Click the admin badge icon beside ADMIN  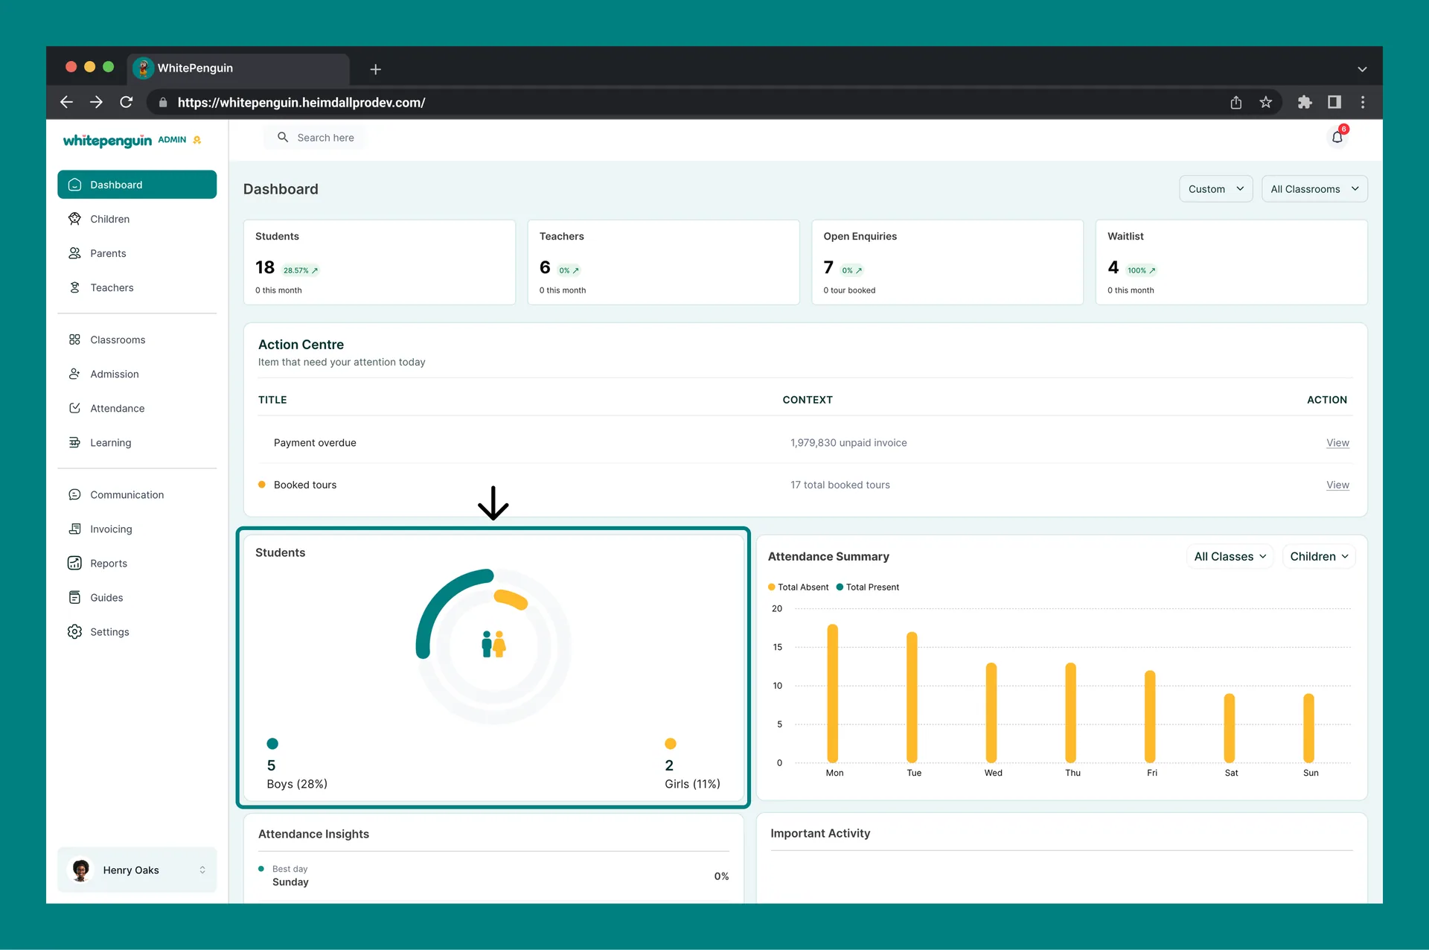click(x=197, y=140)
